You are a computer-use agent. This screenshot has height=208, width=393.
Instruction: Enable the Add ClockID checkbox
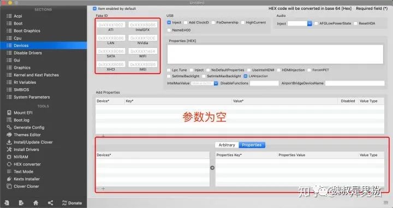[x=186, y=22]
